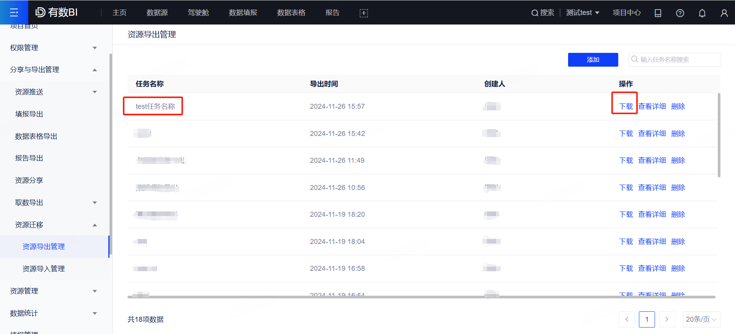Screen dimensions: 735x334
Task: Expand the 权限管理 sidebar section
Action: tap(54, 48)
